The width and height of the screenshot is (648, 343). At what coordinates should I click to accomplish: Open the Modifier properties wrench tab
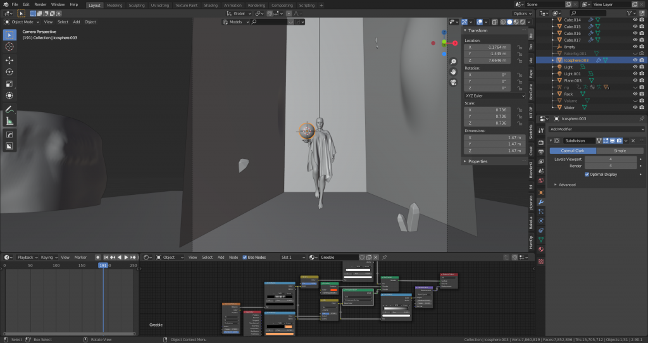point(541,201)
